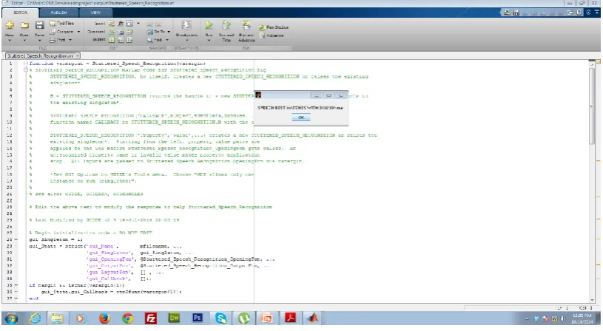Click the Find Files button
This screenshot has height=331, width=603.
pyautogui.click(x=61, y=24)
